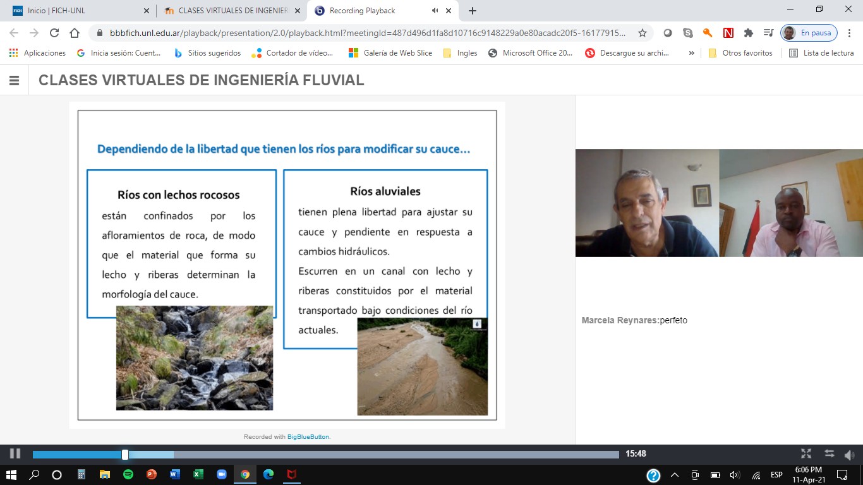Reload the current page
Image resolution: width=863 pixels, height=485 pixels.
pos(54,33)
